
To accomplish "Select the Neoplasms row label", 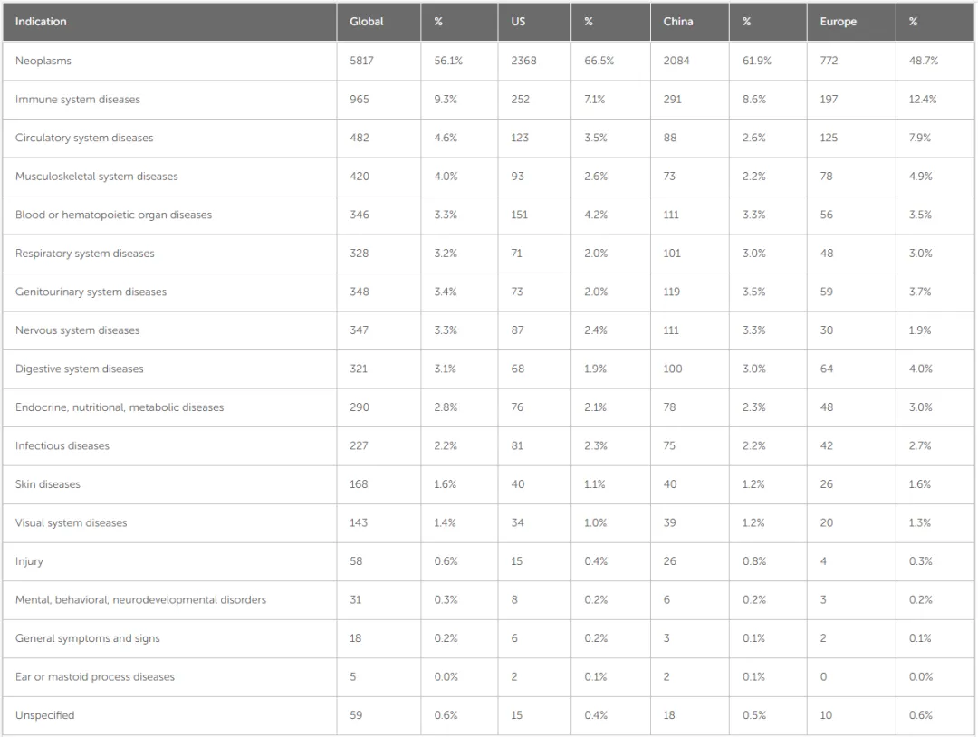I will [x=43, y=61].
